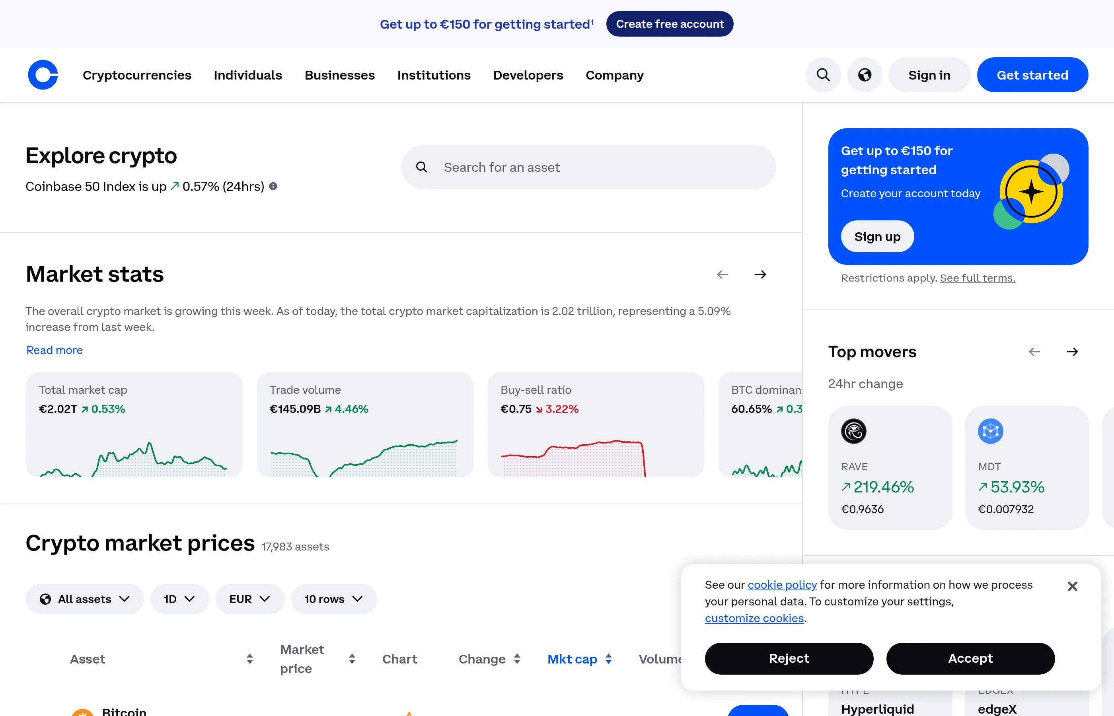Close the cookie notice with X icon
Viewport: 1114px width, 716px height.
click(x=1073, y=586)
